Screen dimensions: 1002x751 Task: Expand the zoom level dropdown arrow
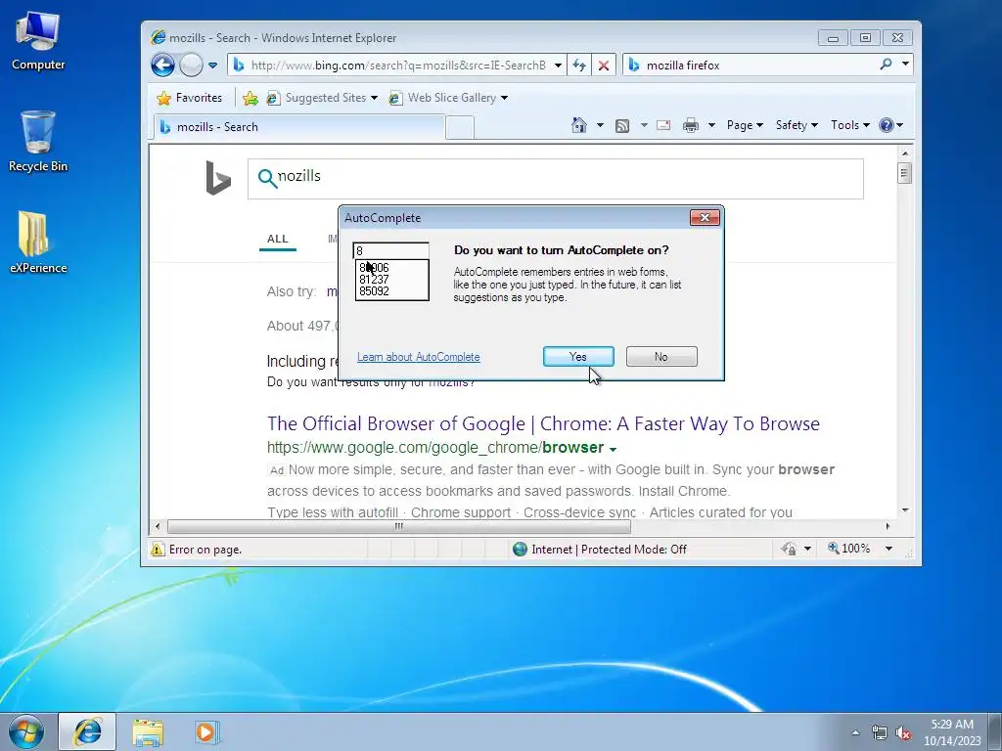(x=888, y=549)
